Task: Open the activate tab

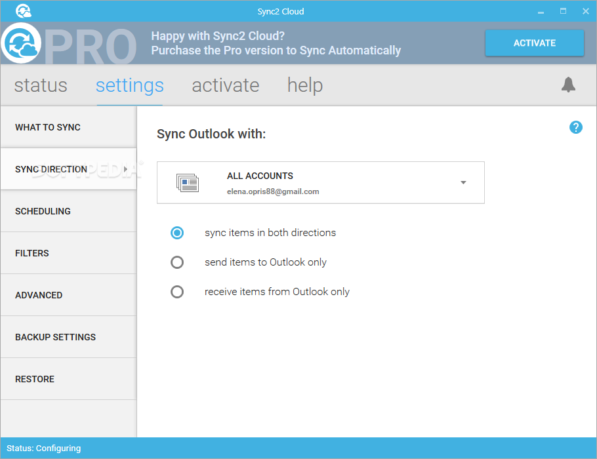Action: [x=226, y=85]
